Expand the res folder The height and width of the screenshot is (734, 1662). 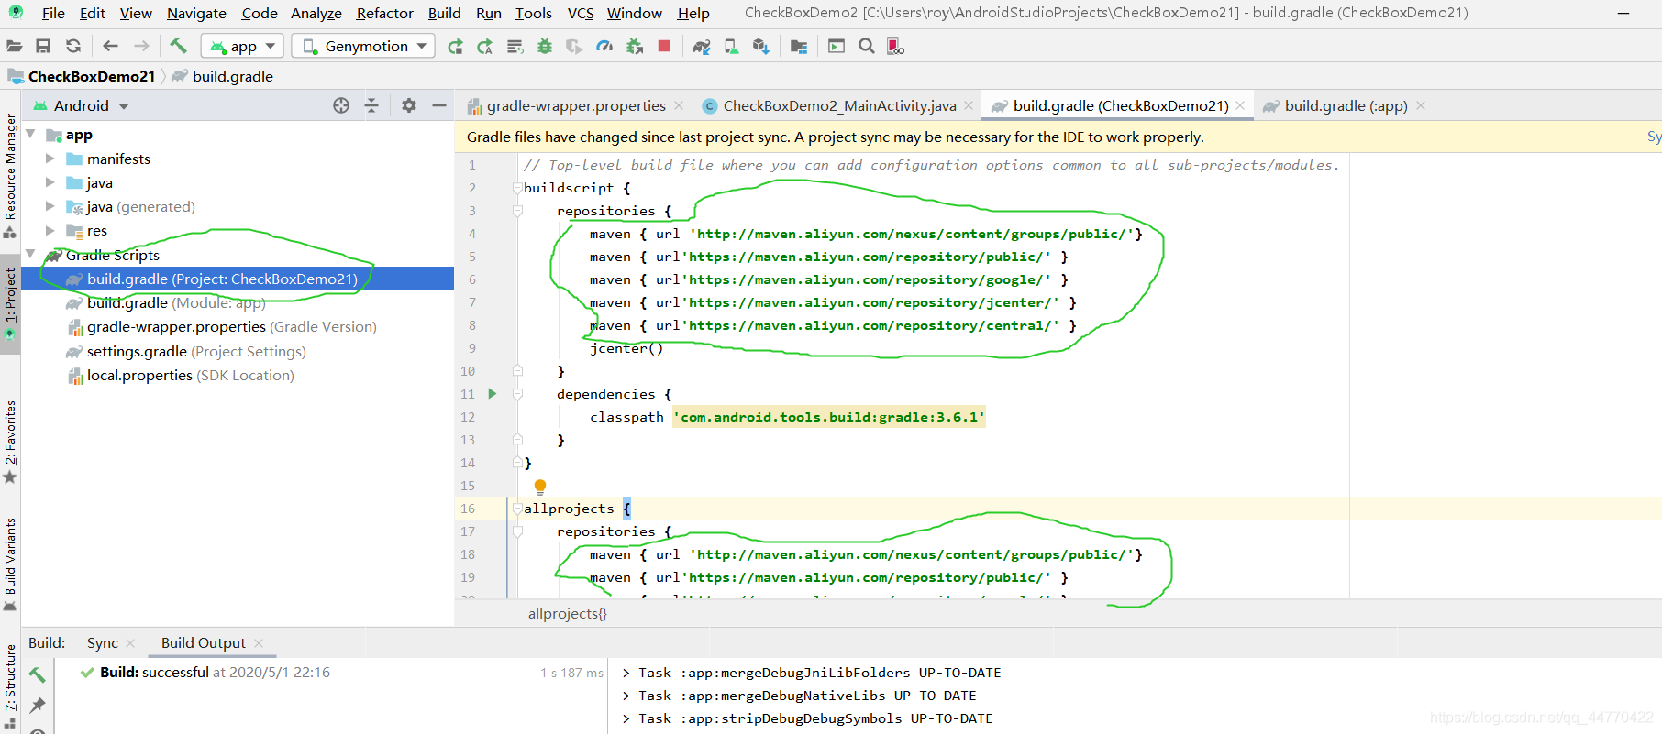(x=50, y=230)
